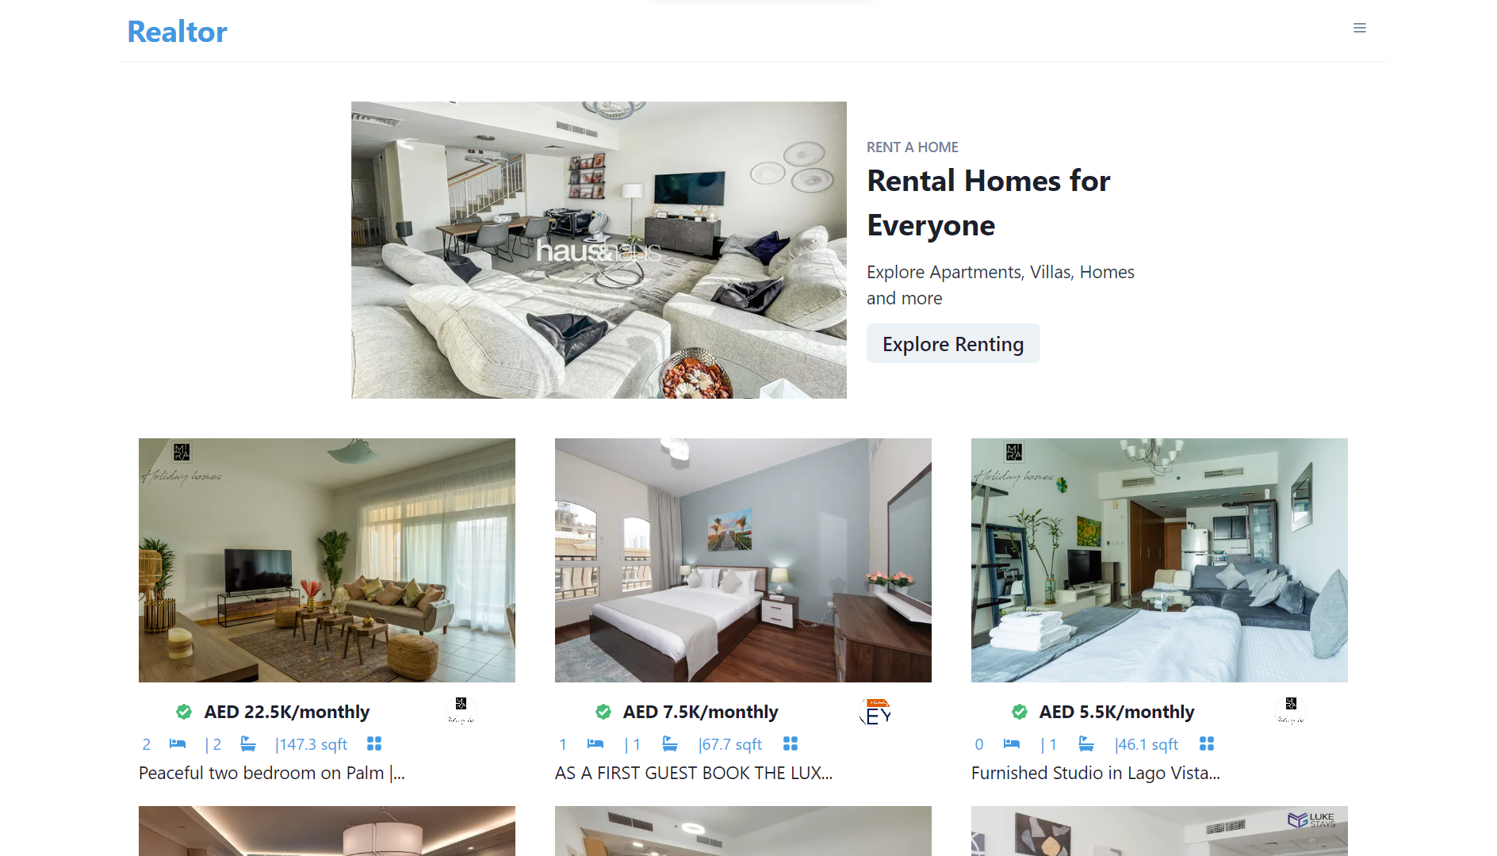Click the bath icon on the studio listing
Screen dimensions: 1497x856
[1086, 743]
